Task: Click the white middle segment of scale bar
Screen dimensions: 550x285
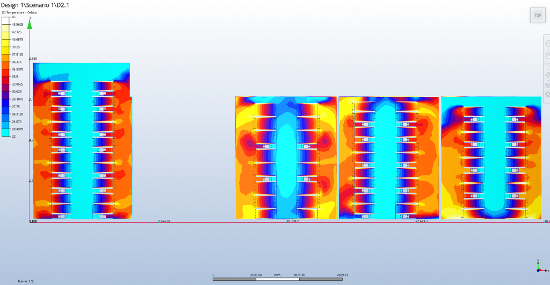Action: 278,280
